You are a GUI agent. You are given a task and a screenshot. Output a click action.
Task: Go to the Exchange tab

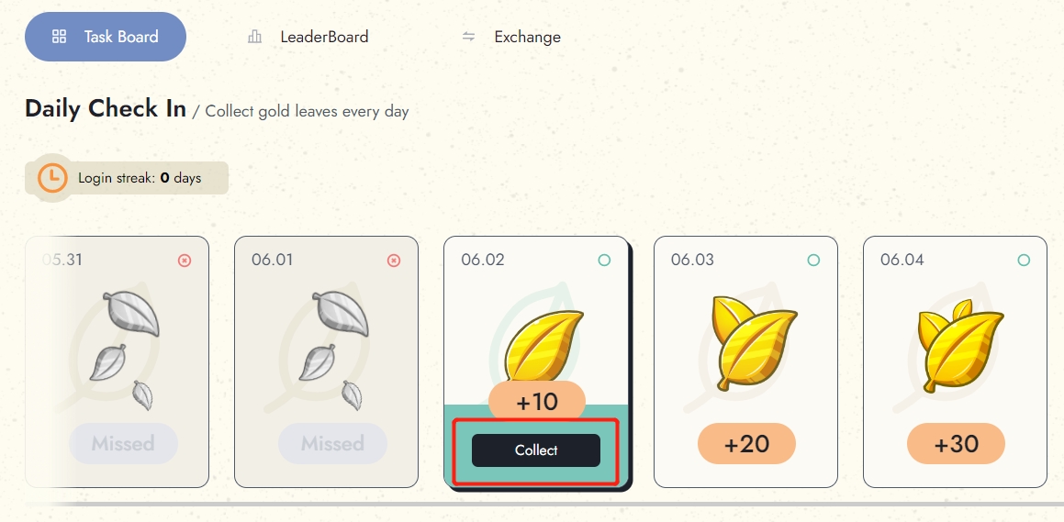pyautogui.click(x=527, y=37)
